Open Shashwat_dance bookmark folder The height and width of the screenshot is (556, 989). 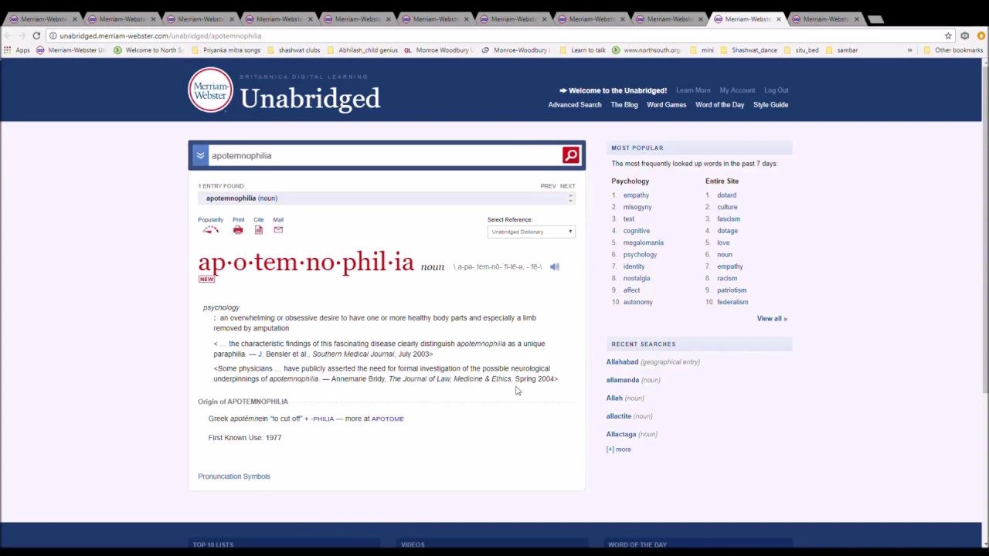pyautogui.click(x=748, y=50)
